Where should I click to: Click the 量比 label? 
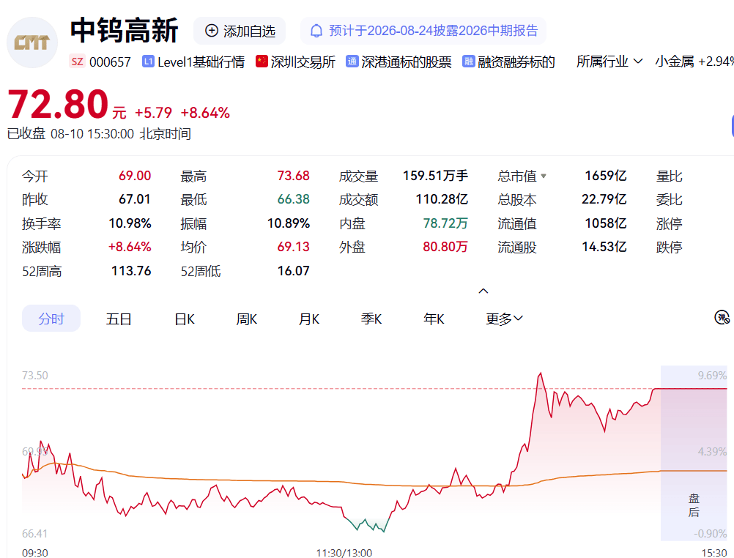pos(670,176)
